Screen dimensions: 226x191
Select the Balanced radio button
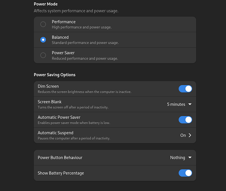(43, 40)
